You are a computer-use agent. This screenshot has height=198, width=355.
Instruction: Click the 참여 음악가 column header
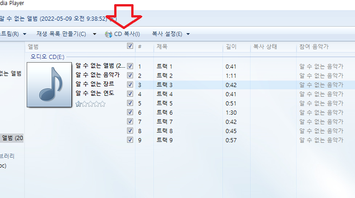[x=314, y=47]
